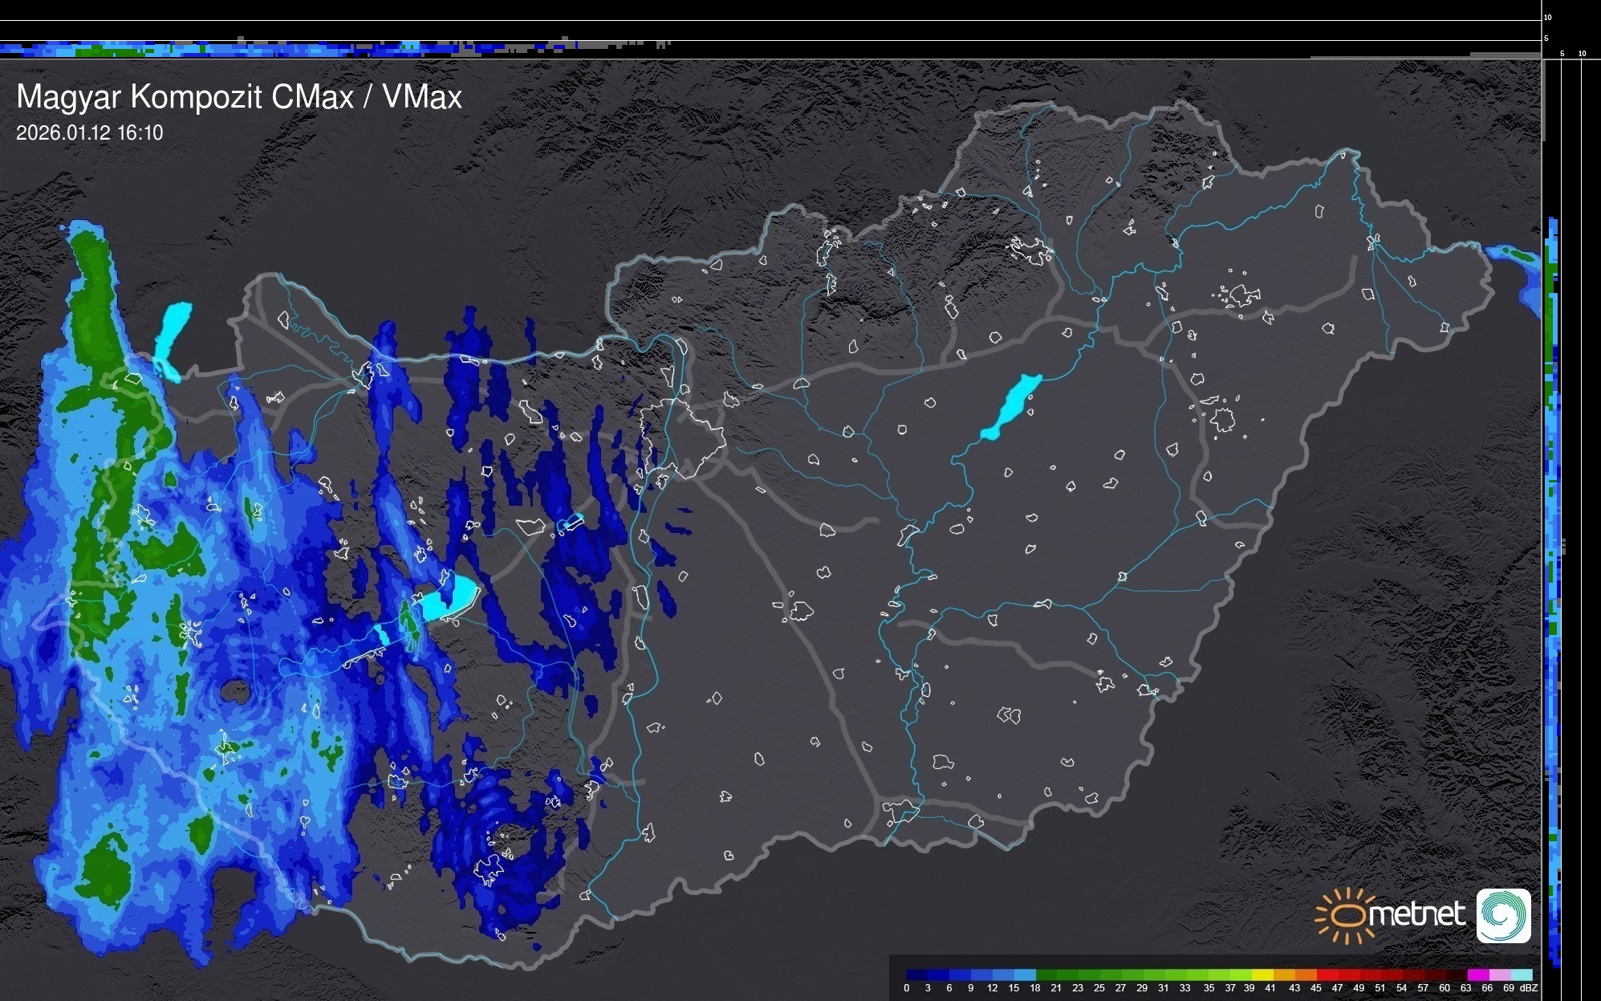Image resolution: width=1601 pixels, height=1001 pixels.
Task: Select the yellow 39 dBZ legend swatch
Action: click(x=1262, y=975)
